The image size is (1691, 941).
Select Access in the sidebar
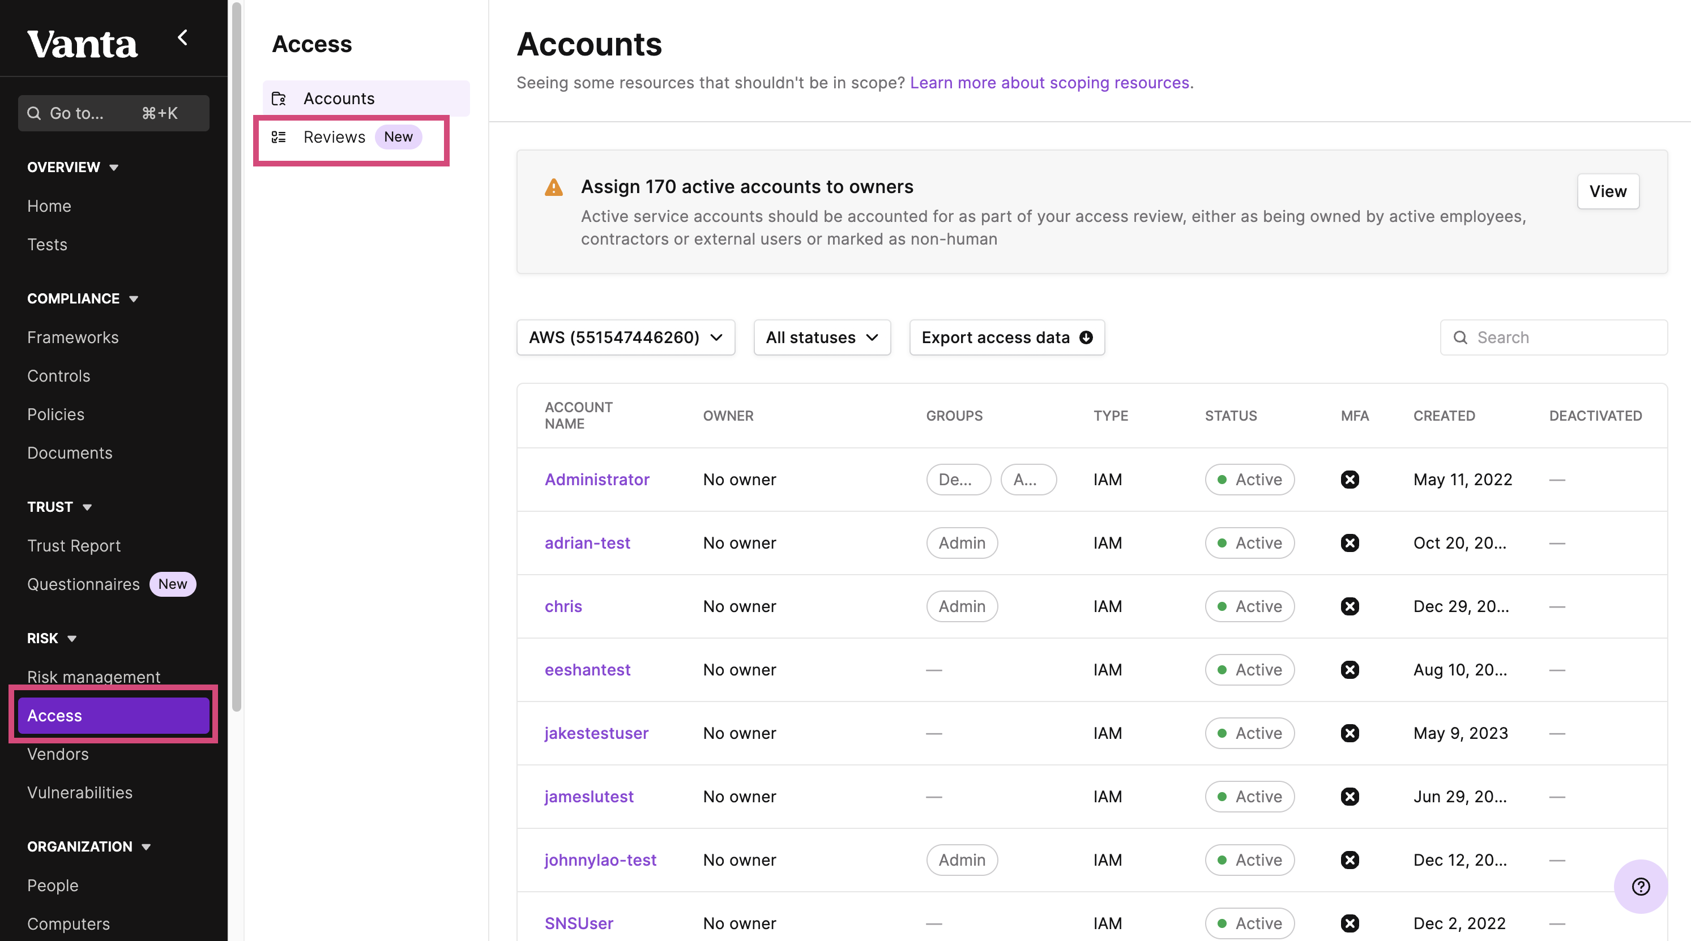pyautogui.click(x=114, y=715)
